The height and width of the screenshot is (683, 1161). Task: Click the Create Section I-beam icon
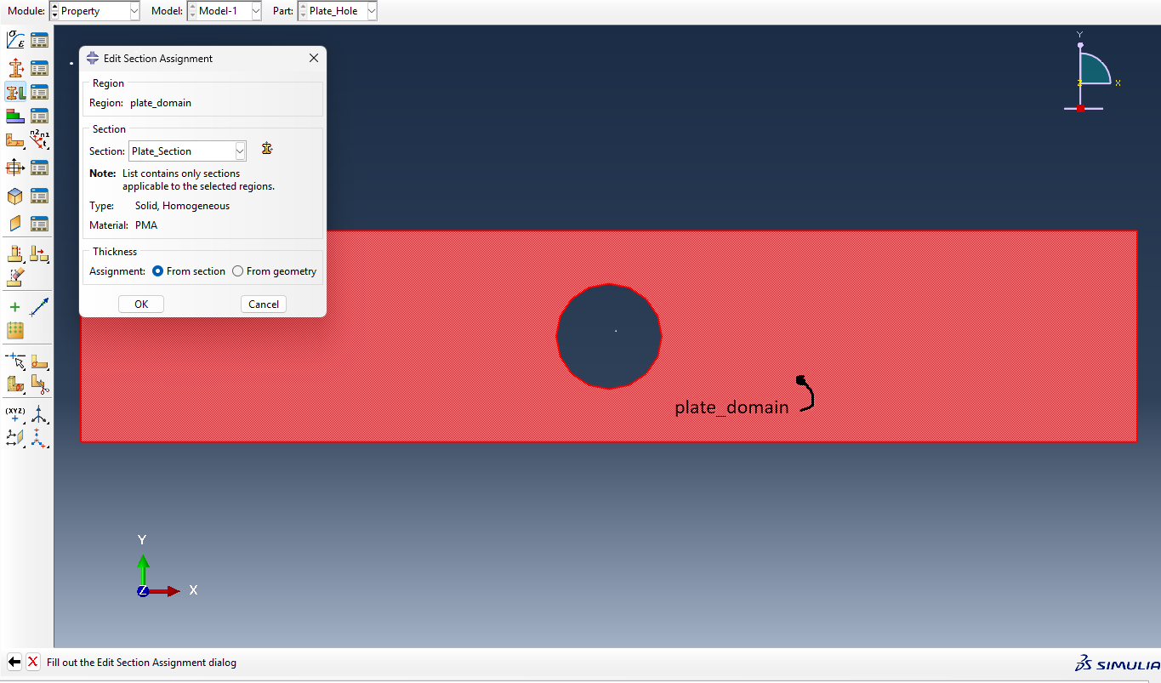(x=14, y=68)
